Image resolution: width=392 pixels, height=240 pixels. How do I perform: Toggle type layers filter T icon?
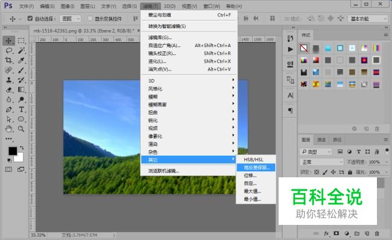(358, 151)
